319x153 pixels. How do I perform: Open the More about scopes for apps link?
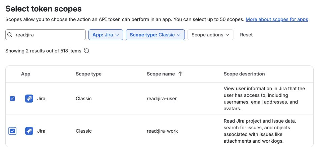tap(277, 19)
